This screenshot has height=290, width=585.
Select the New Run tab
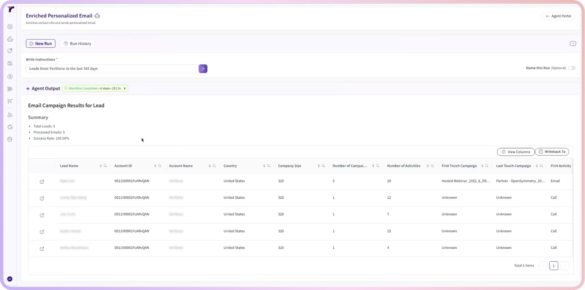click(x=41, y=43)
